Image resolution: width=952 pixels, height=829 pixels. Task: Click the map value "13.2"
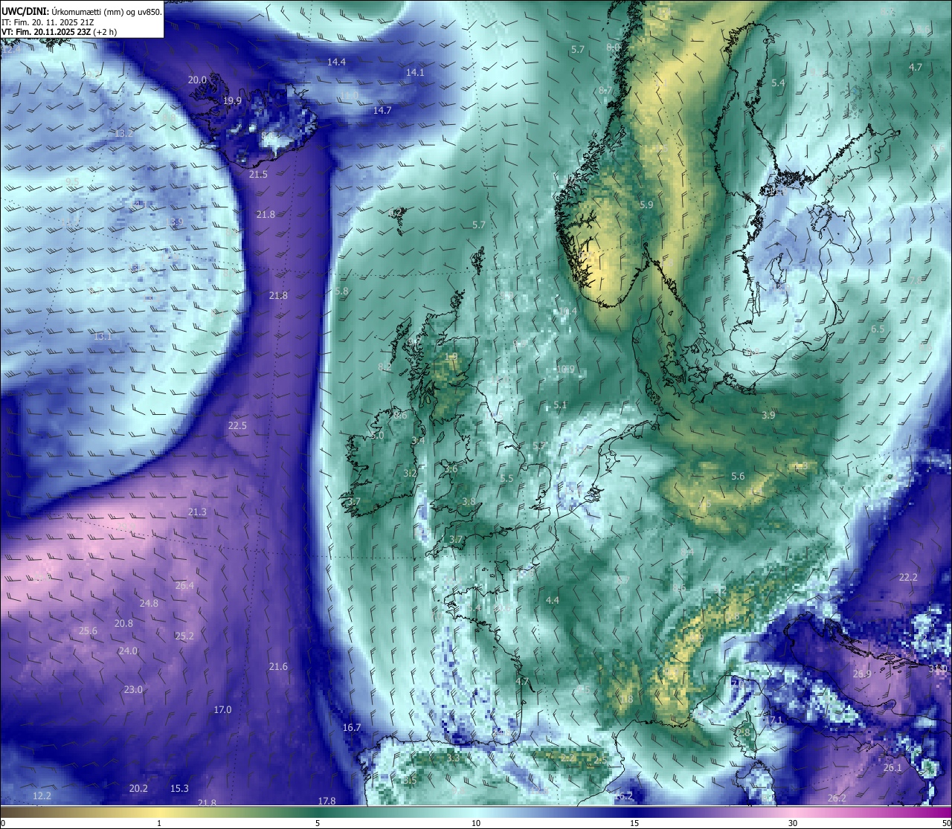pos(123,133)
